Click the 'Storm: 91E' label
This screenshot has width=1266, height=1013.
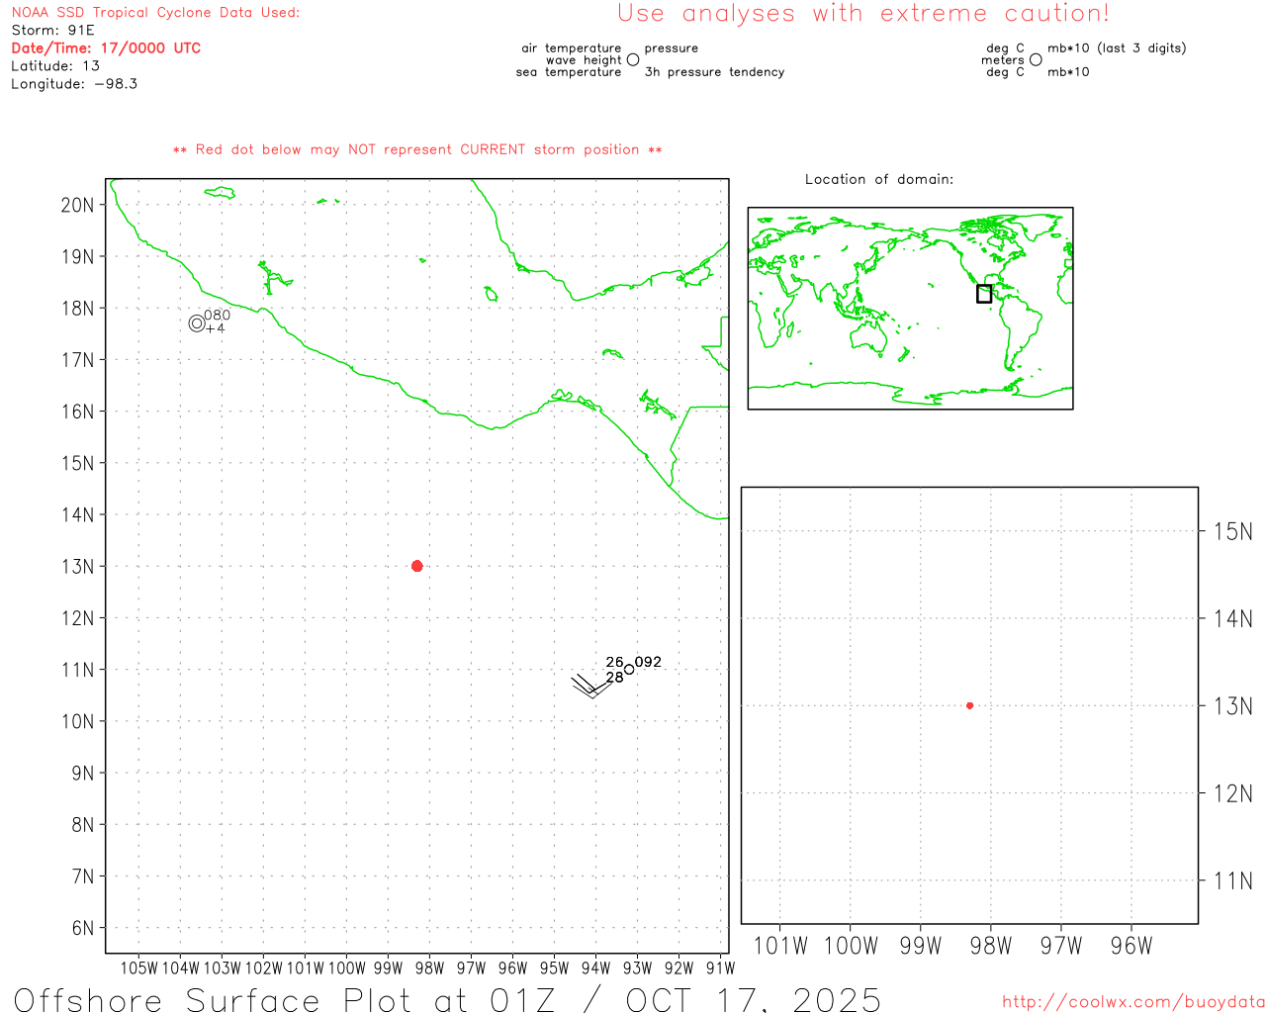point(52,31)
